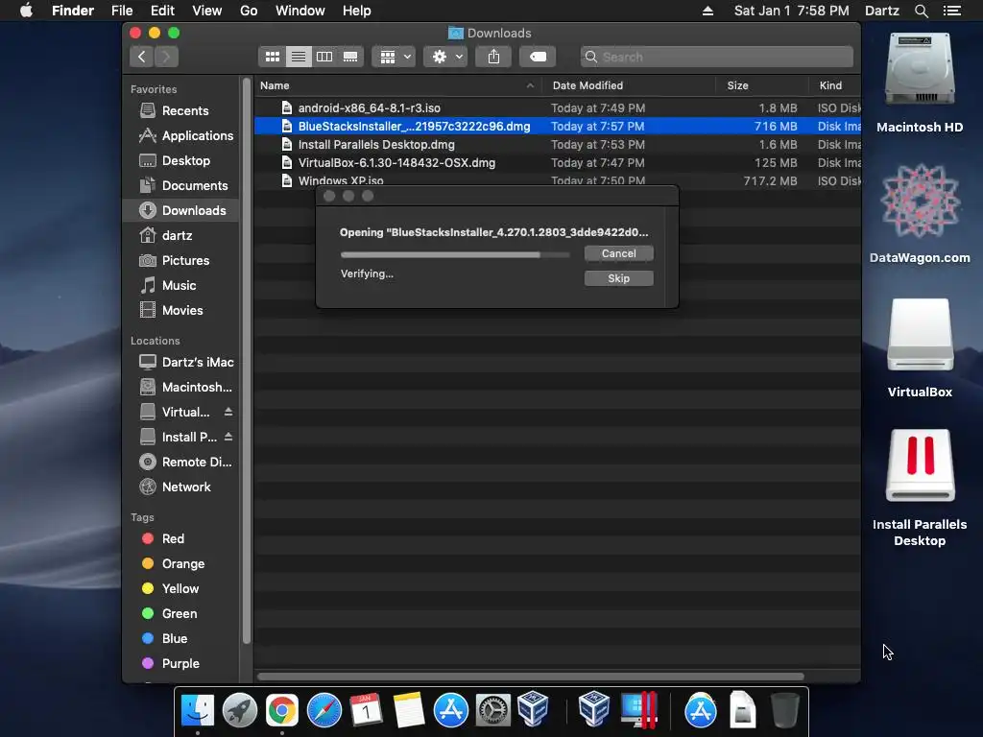Go forward with the right arrow
Screen dimensions: 983x737
tap(166, 57)
